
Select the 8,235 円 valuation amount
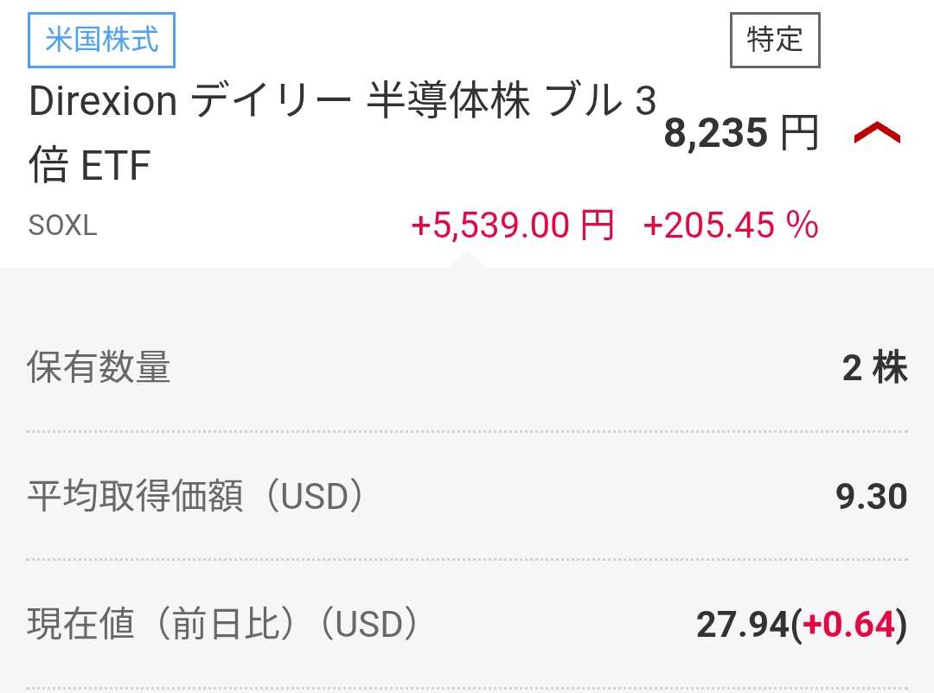click(741, 134)
